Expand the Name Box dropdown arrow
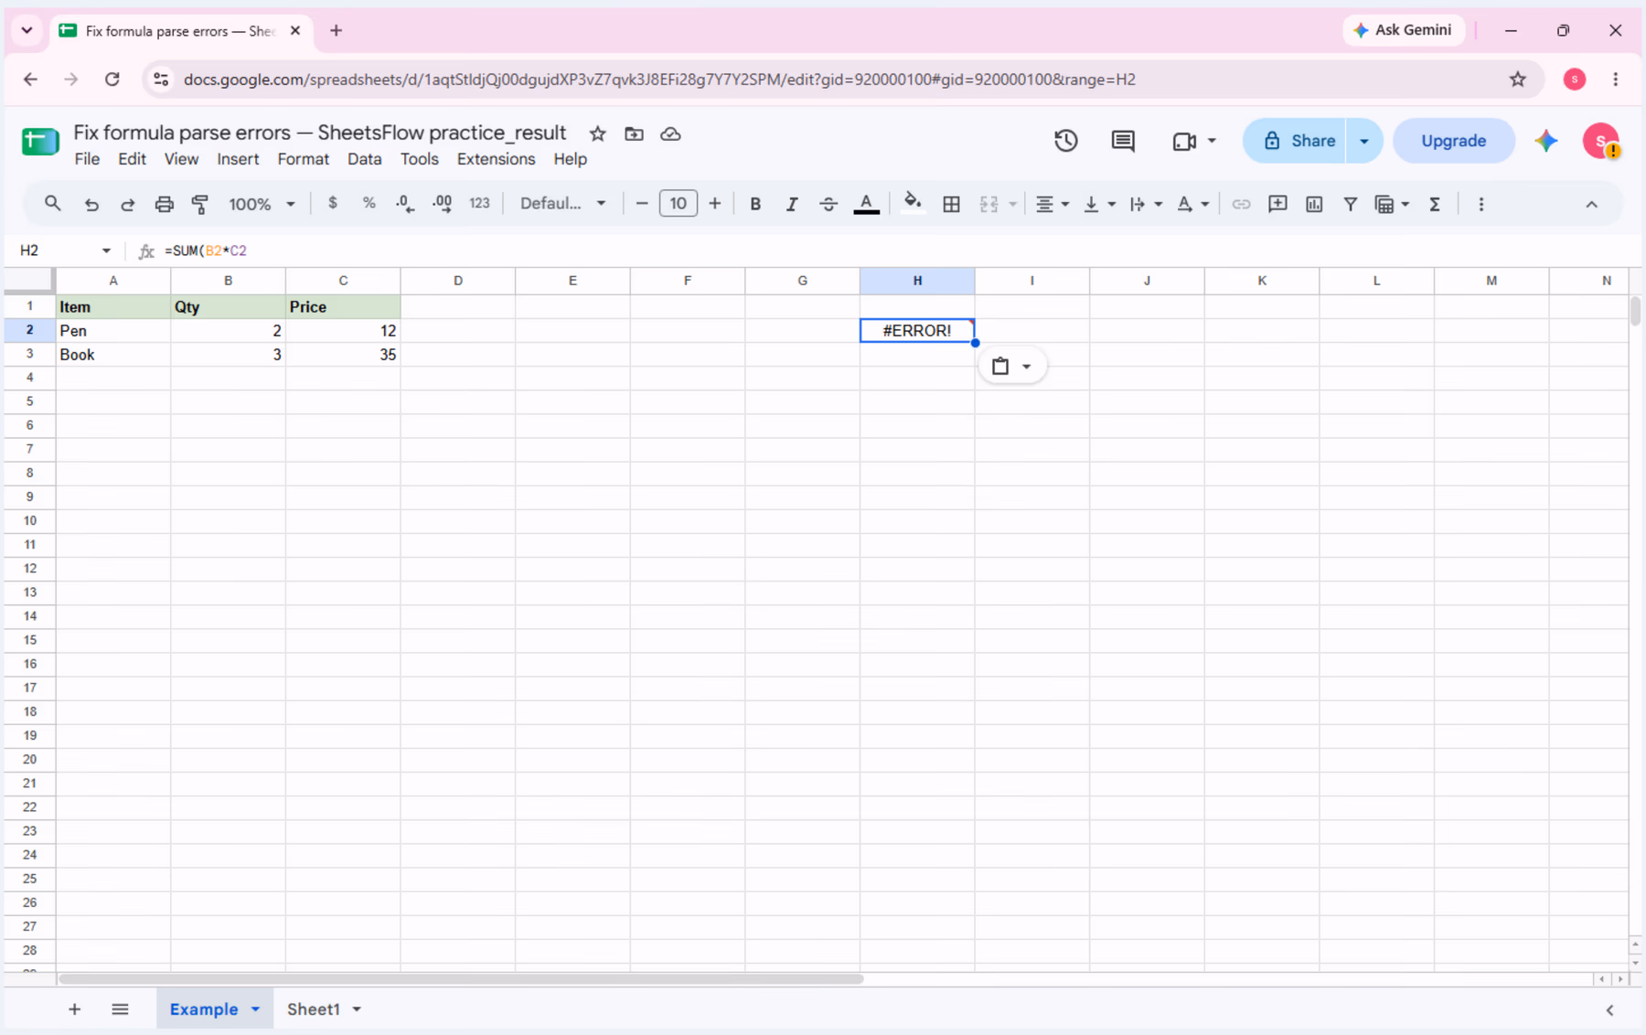The image size is (1646, 1035). point(106,251)
